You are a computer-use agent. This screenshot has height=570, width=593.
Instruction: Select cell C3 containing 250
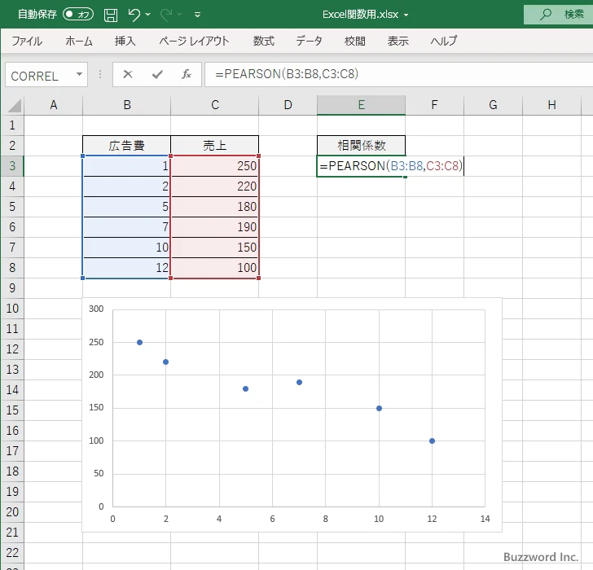[215, 166]
